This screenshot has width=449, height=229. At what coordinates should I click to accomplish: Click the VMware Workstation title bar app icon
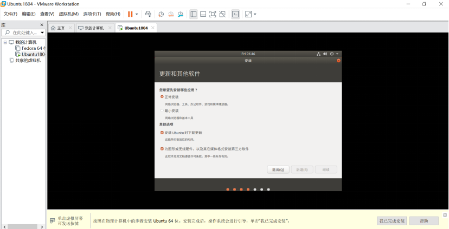[3, 4]
